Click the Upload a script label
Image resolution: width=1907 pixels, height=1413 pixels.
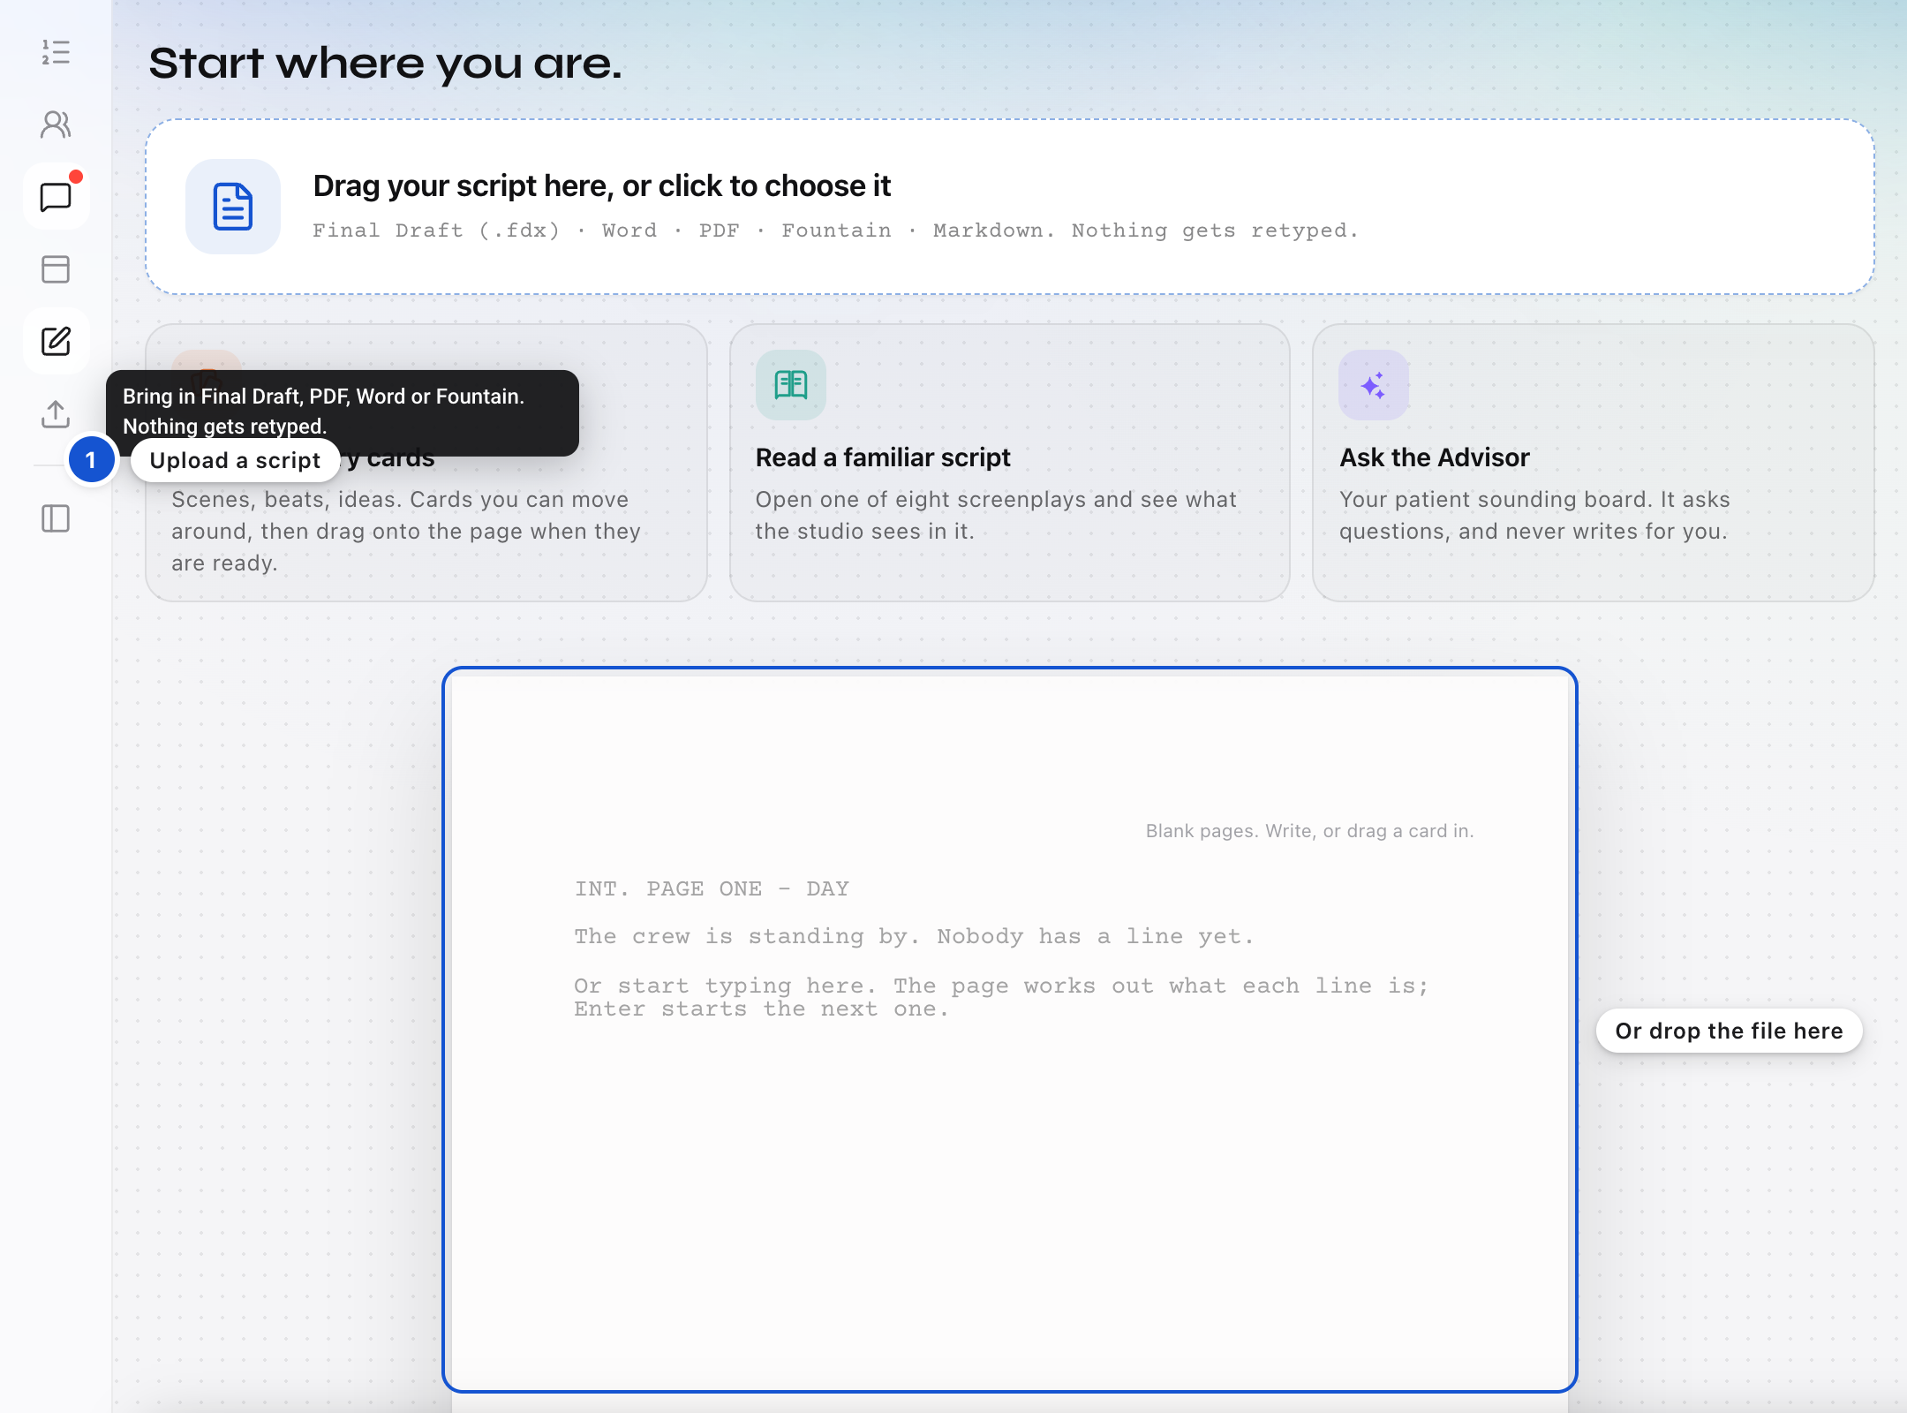click(235, 460)
